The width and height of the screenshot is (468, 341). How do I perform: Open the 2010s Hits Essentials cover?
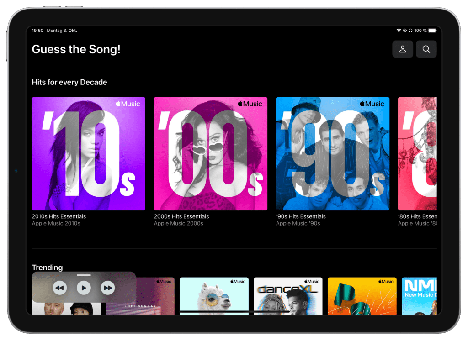[88, 153]
